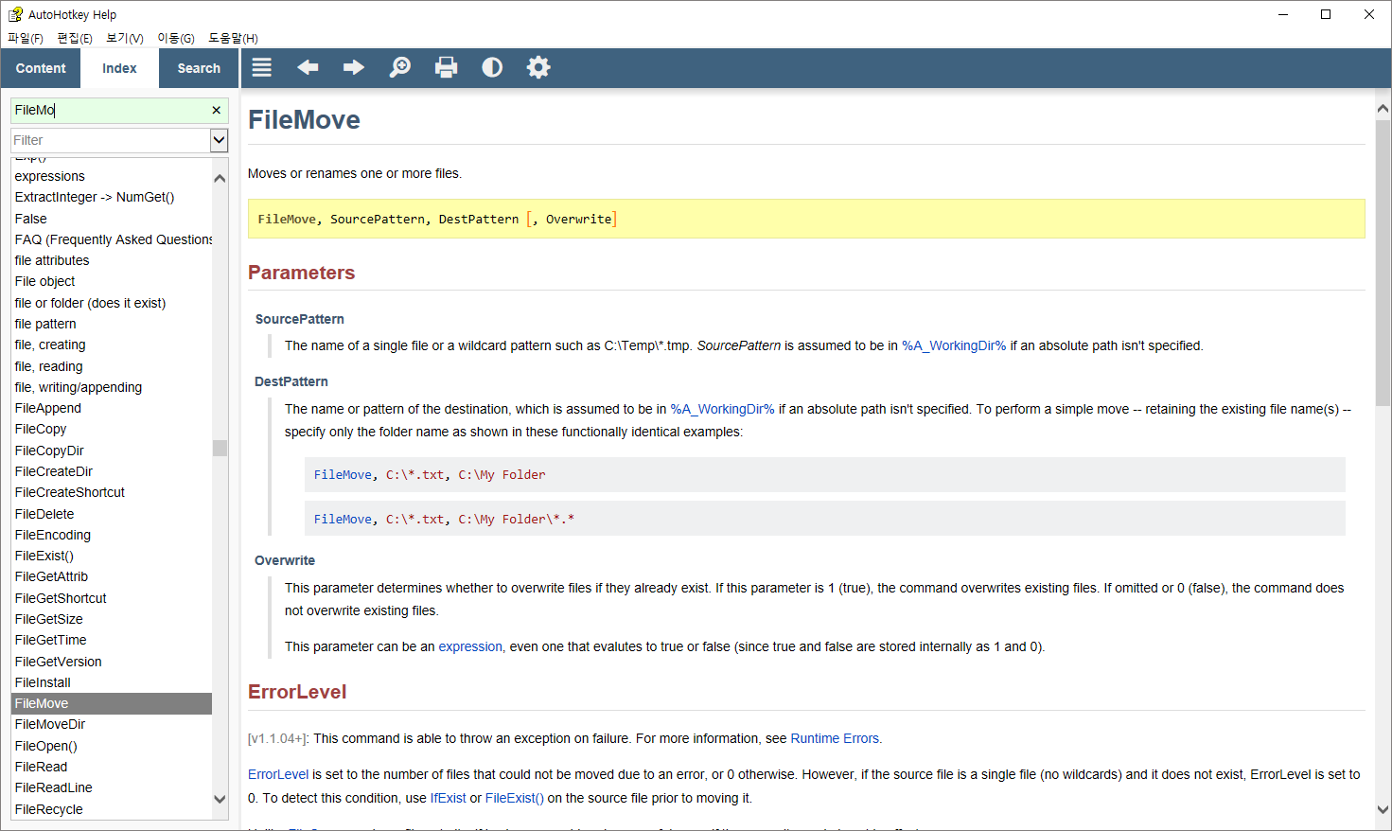Screen dimensions: 1392x831
Task: Go forward using the right arrow icon
Action: [x=354, y=67]
